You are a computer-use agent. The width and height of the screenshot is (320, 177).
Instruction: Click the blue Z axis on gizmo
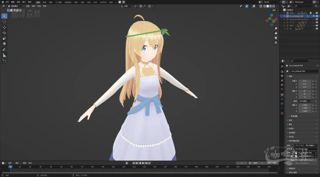tap(272, 15)
